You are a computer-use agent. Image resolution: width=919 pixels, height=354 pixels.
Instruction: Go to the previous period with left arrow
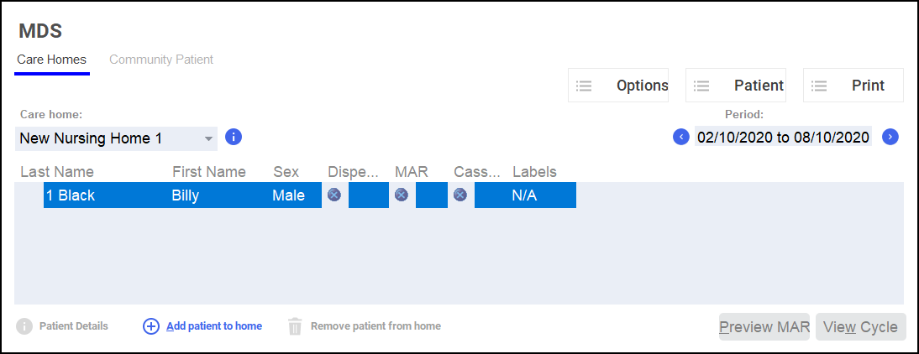click(681, 137)
